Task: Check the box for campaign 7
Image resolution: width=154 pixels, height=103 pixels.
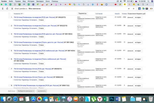Action: coord(9,69)
